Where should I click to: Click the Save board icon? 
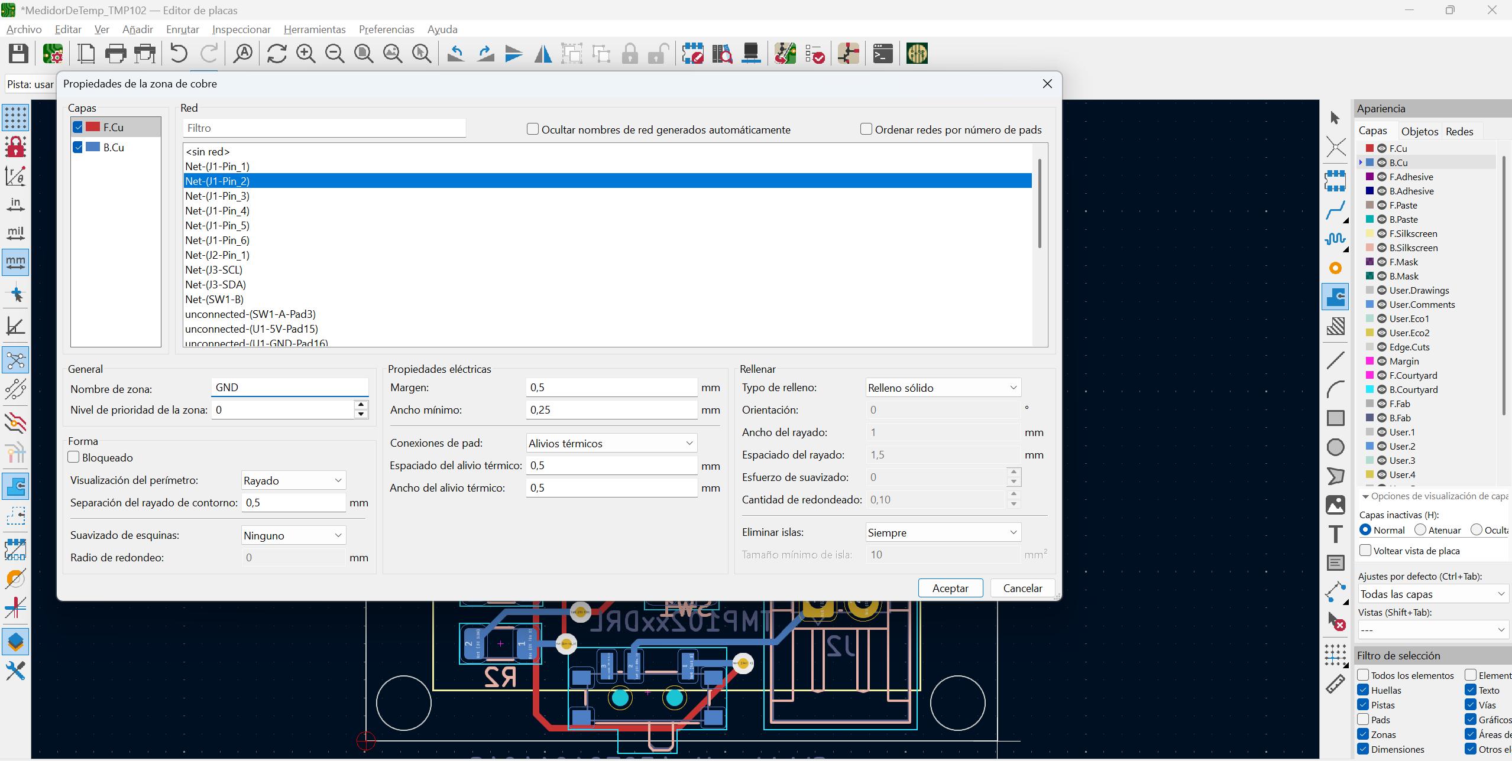point(18,54)
